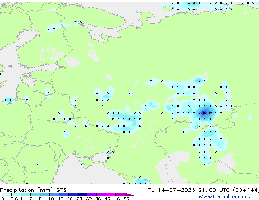Click the '9' value left of map's 20

tap(199, 113)
